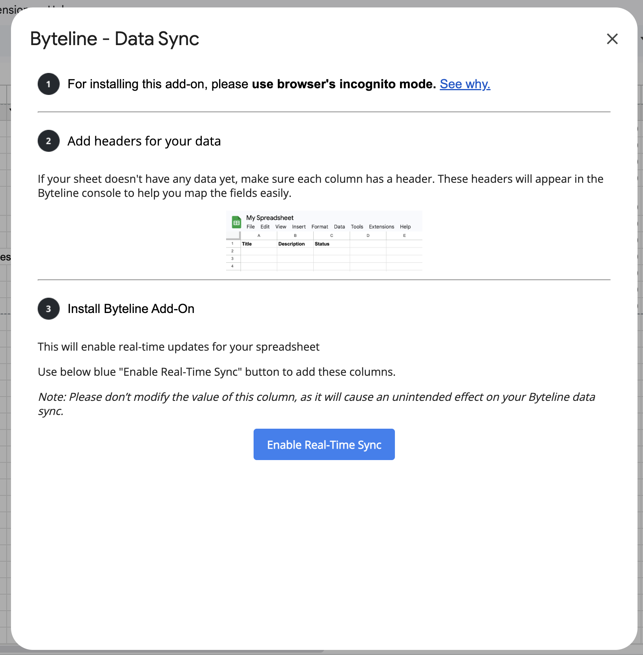Select the Status header cell

(x=331, y=244)
